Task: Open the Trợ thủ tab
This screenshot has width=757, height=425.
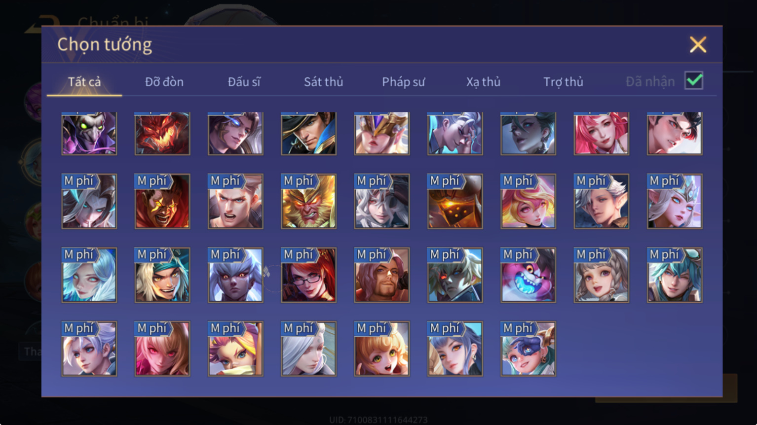Action: pyautogui.click(x=564, y=82)
